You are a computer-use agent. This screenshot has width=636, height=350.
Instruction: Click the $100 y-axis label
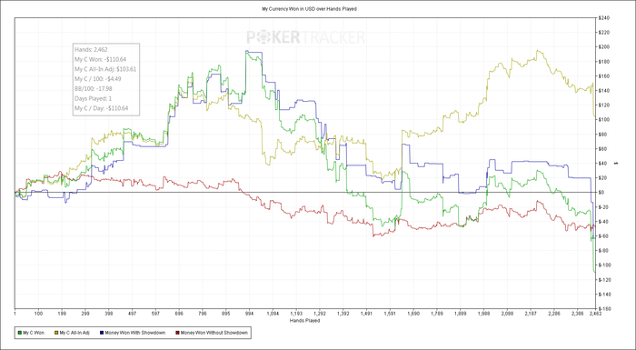603,120
